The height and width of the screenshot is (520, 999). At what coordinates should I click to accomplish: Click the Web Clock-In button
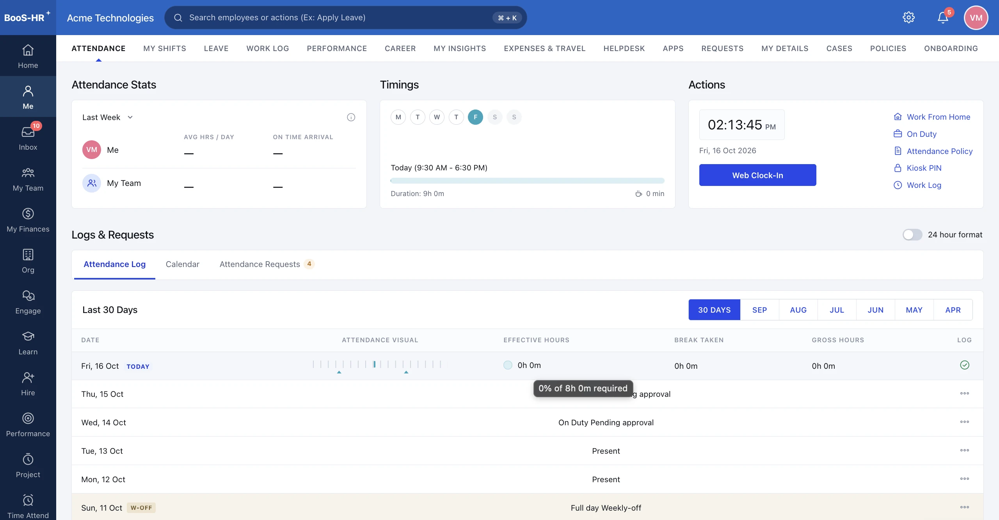click(757, 175)
